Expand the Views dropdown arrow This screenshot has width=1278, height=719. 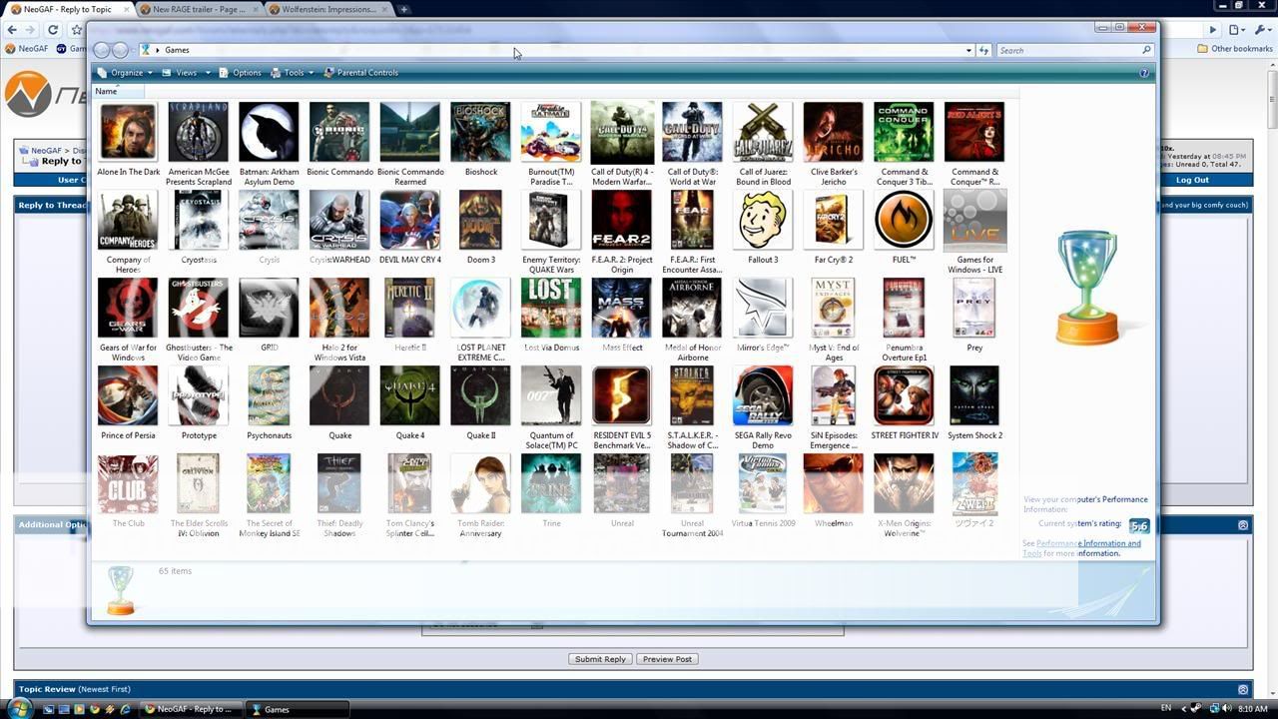208,73
